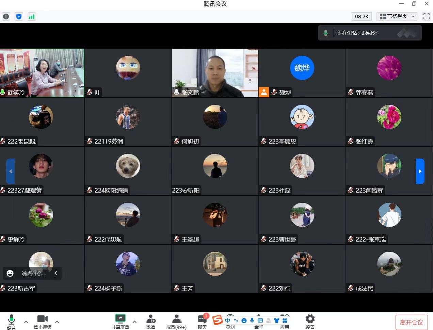Click the blue security shield icon
The image size is (433, 330).
click(19, 16)
